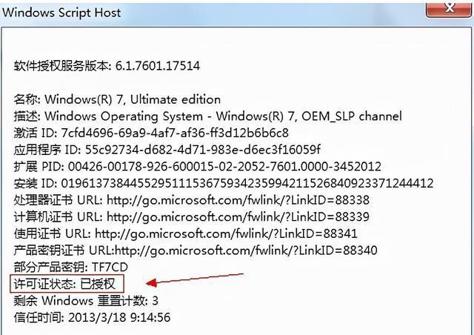Image resolution: width=474 pixels, height=335 pixels.
Task: Select the 名称 Windows 7 Ultimate edition line
Action: coord(117,99)
